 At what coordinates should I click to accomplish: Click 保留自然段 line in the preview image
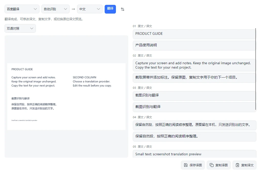34,104
